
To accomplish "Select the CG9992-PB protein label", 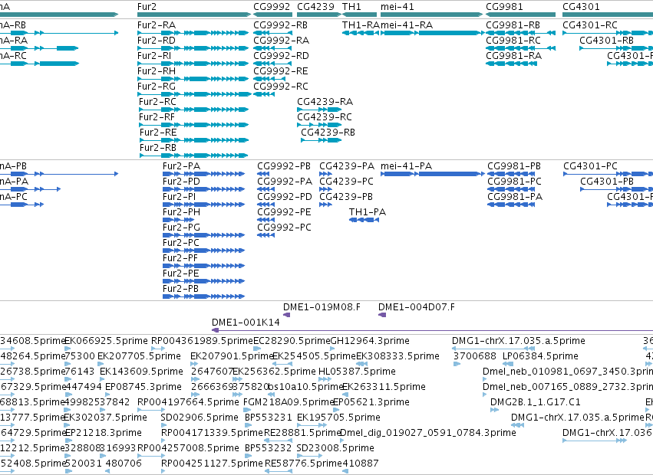I will (x=284, y=166).
